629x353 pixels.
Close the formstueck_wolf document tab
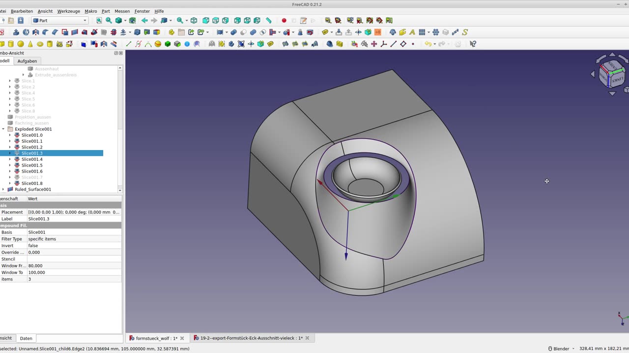click(x=182, y=338)
